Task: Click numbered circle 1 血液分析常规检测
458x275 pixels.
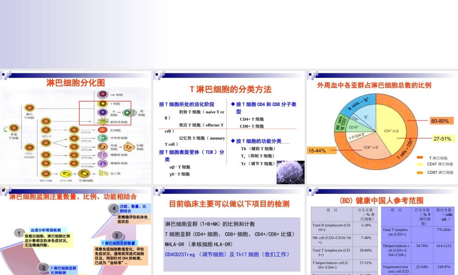Action: click(19, 233)
